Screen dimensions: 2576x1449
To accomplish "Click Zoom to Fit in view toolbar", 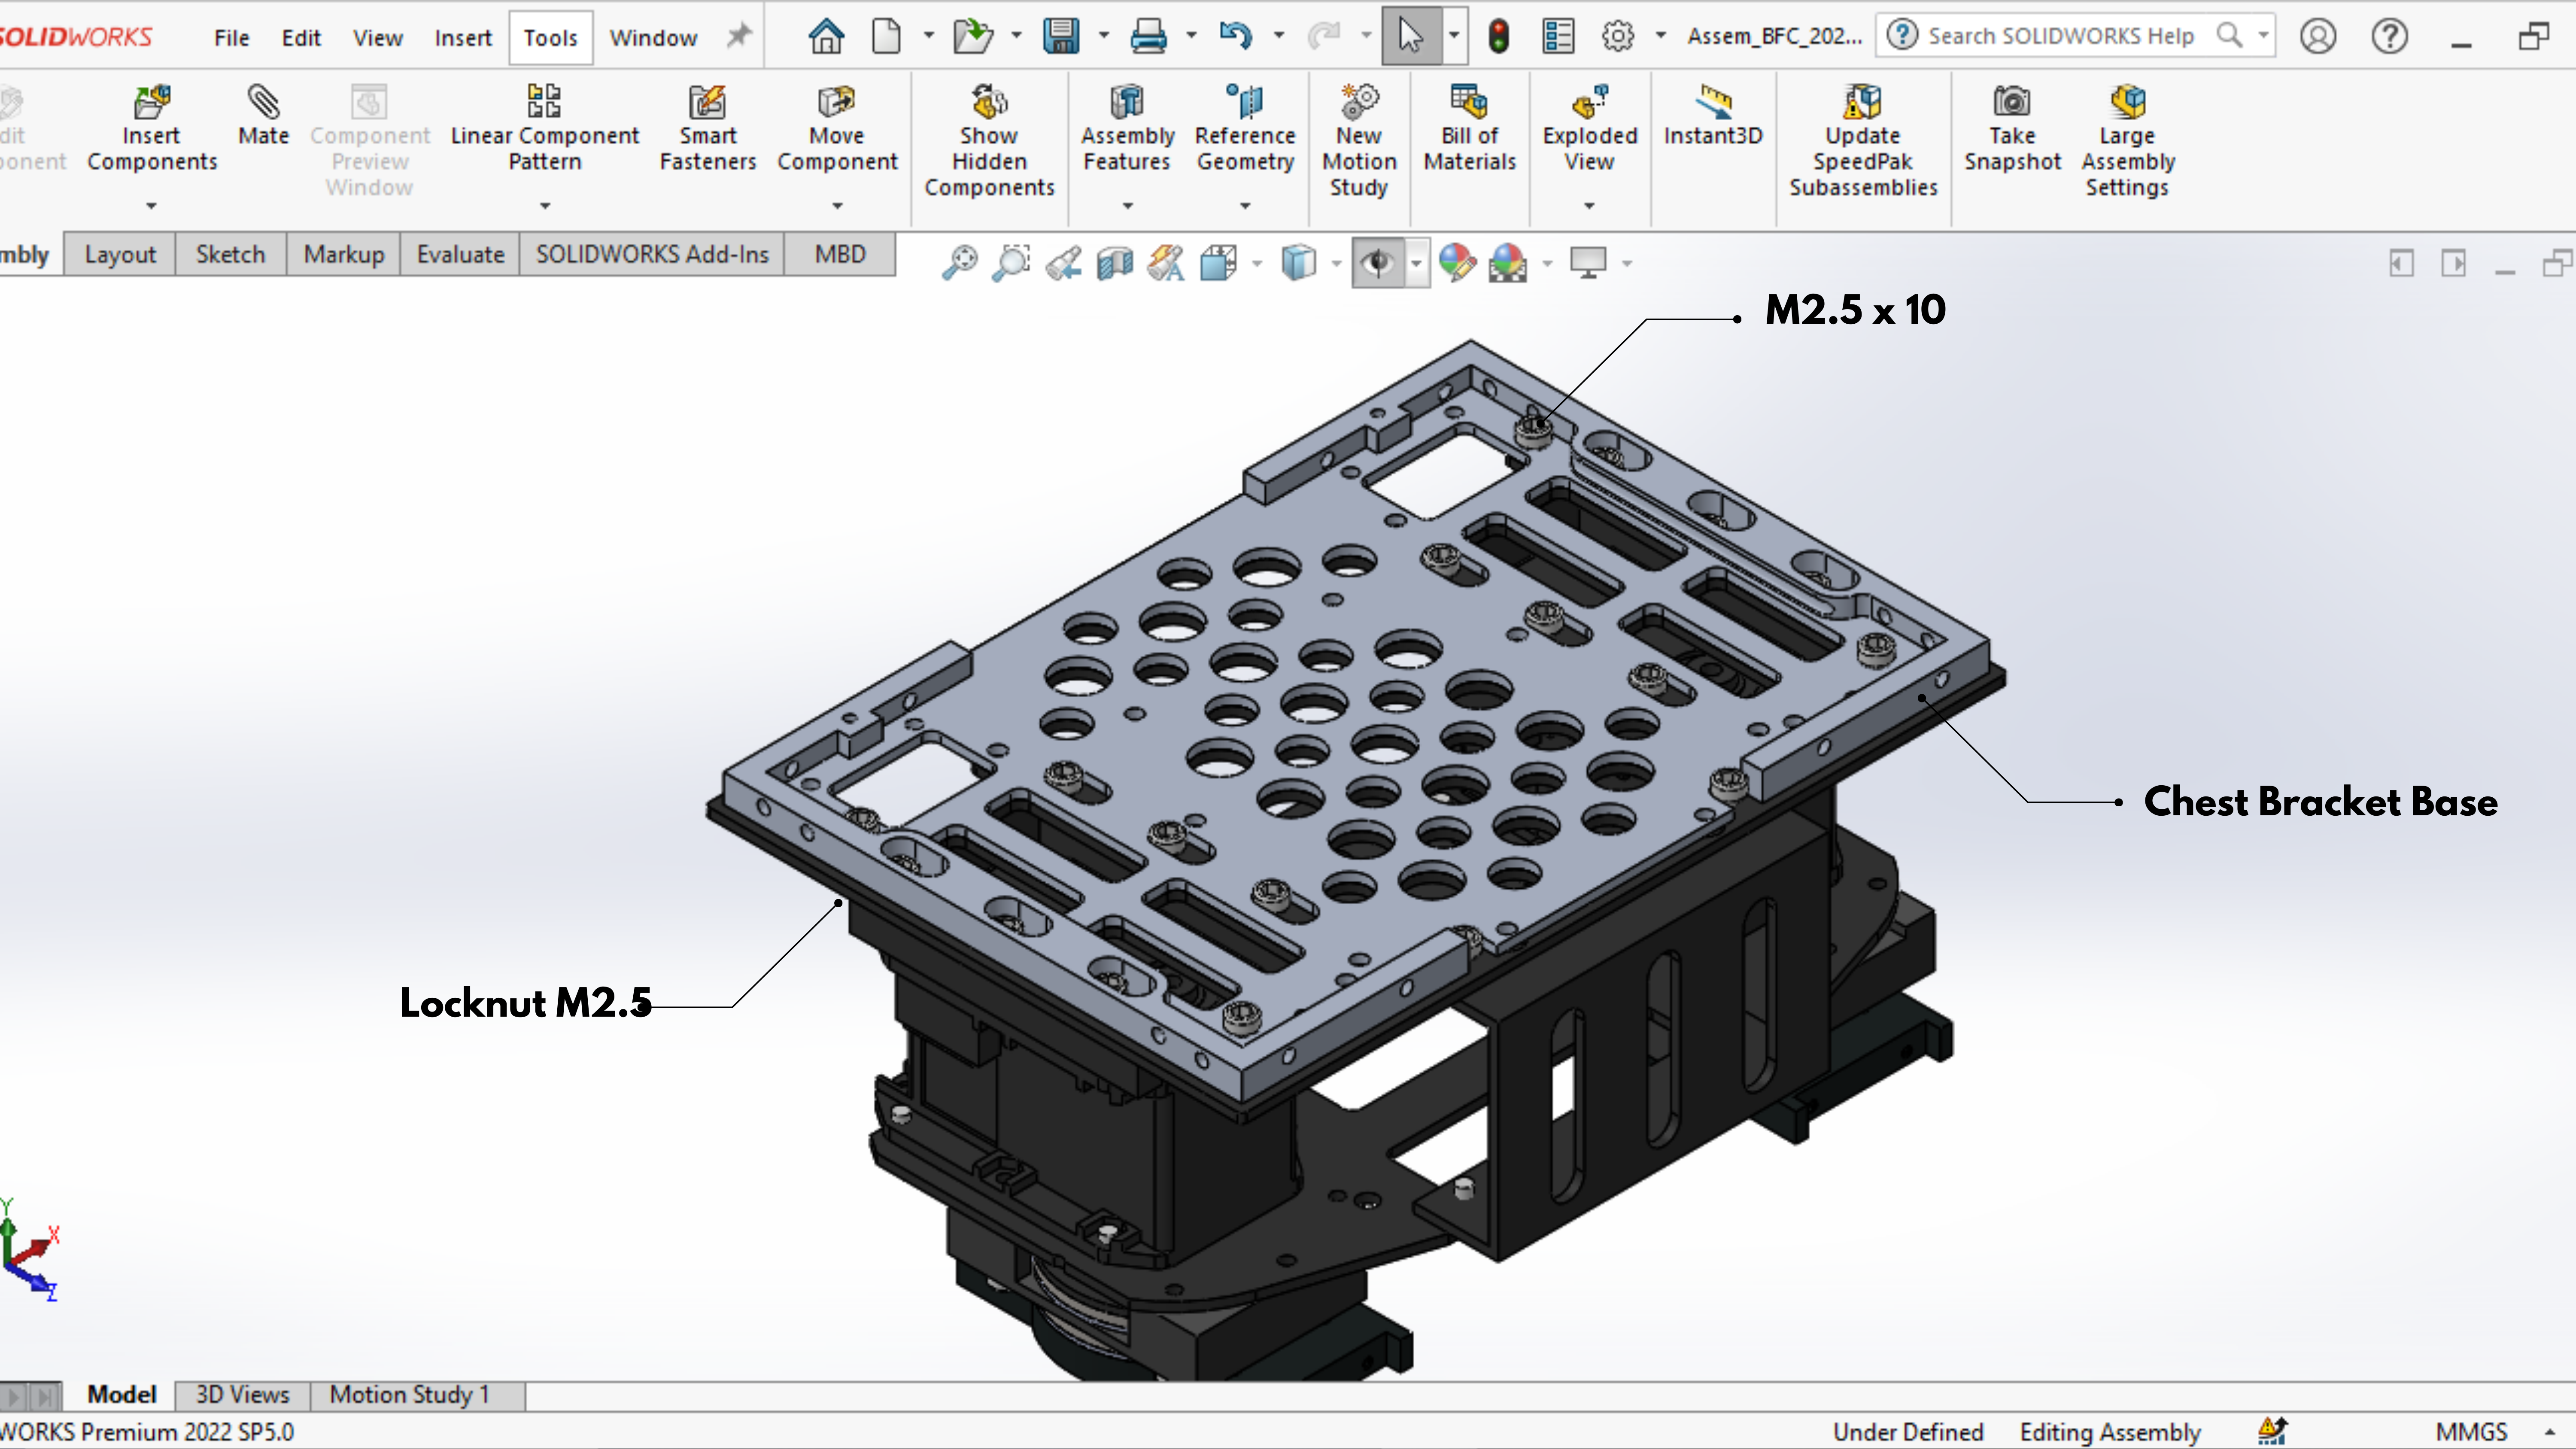I will [960, 263].
